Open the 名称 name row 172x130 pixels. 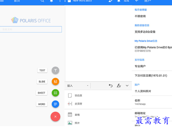click(x=152, y=102)
